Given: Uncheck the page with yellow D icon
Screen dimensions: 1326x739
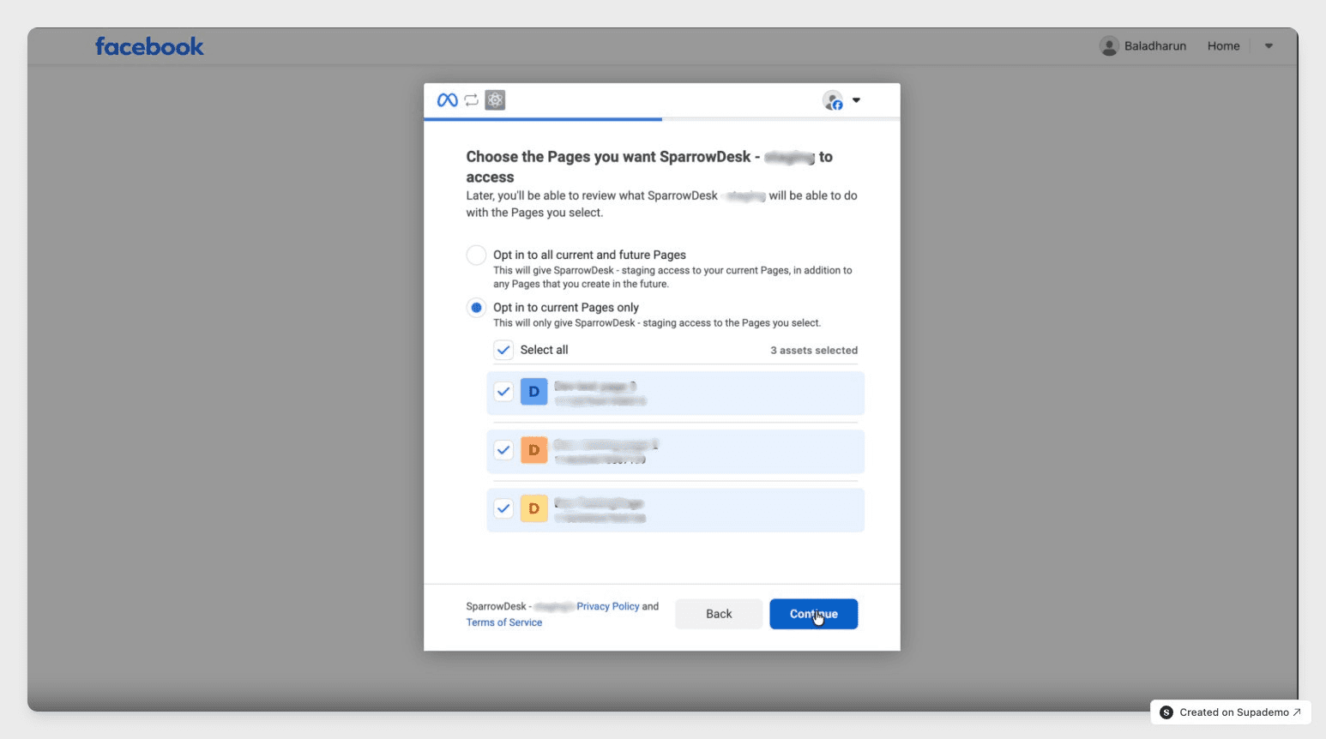Looking at the screenshot, I should tap(503, 508).
